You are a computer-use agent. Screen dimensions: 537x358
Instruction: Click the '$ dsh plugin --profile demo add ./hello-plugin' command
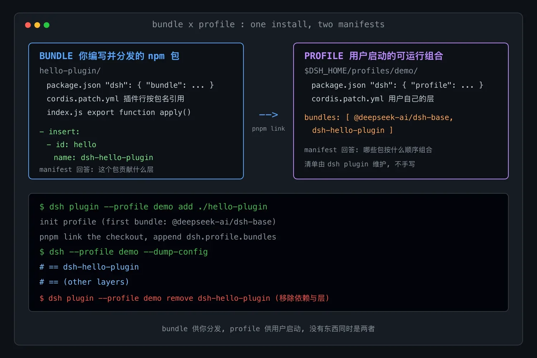pyautogui.click(x=153, y=207)
